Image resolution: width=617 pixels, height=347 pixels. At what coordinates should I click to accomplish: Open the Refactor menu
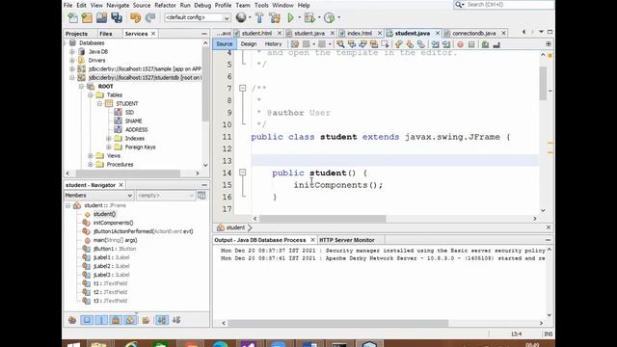click(x=165, y=5)
